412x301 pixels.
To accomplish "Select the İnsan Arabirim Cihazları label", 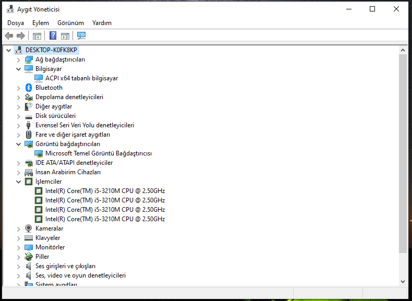I will tap(68, 172).
